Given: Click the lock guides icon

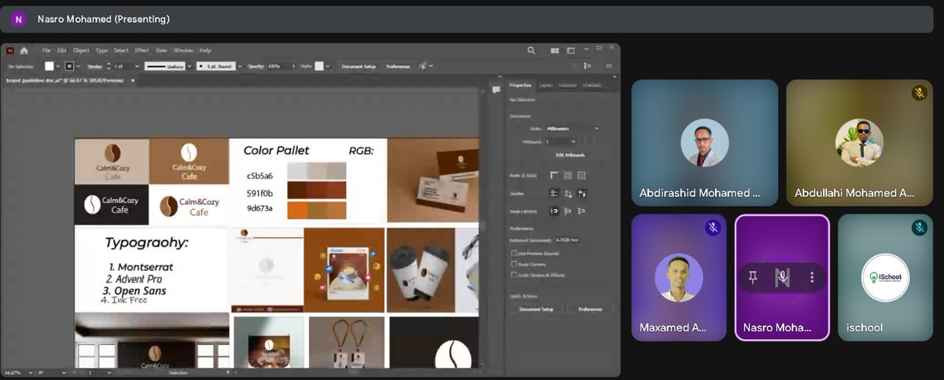Looking at the screenshot, I should (568, 193).
